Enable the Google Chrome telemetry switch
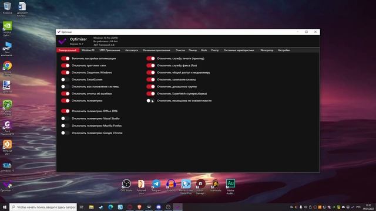The width and height of the screenshot is (376, 211). pyautogui.click(x=65, y=133)
